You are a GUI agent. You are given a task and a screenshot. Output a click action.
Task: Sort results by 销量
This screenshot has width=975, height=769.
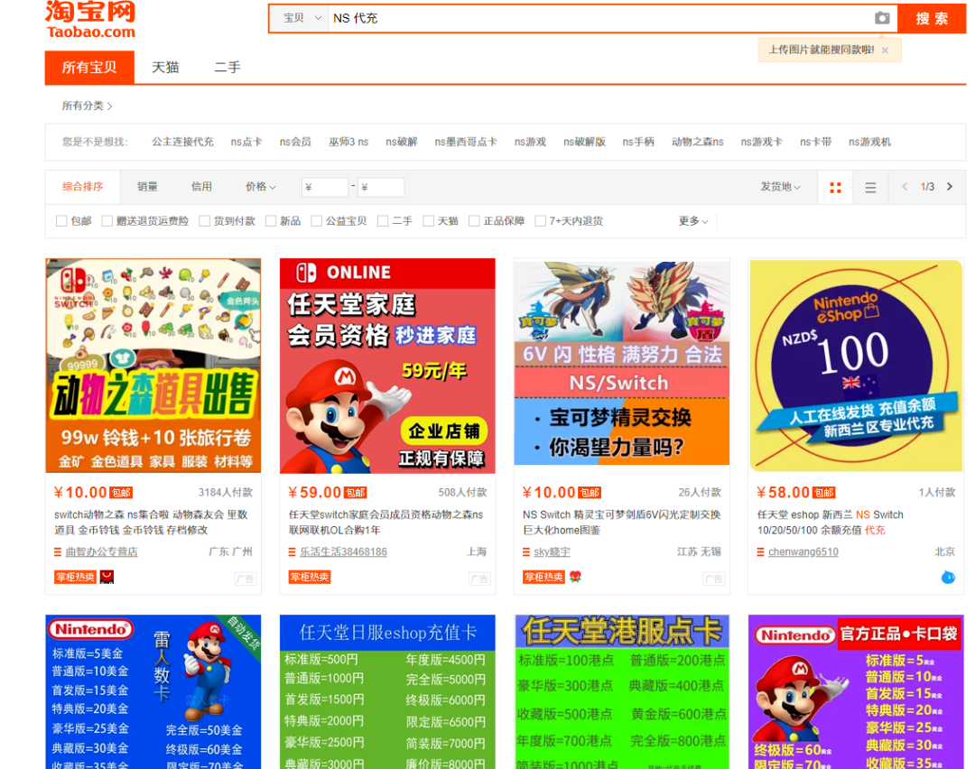click(147, 187)
